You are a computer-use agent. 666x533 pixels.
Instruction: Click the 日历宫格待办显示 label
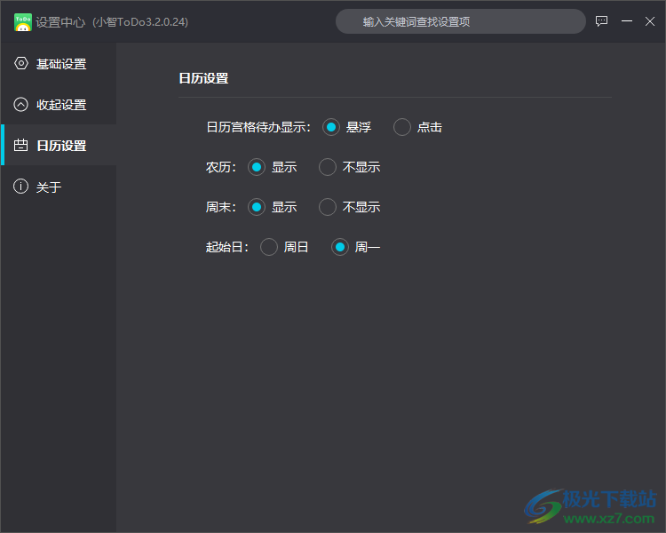click(x=258, y=127)
